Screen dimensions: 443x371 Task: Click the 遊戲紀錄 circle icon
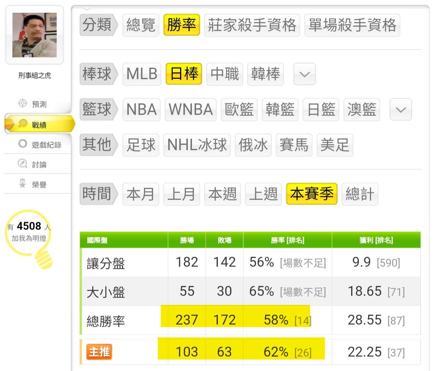[23, 144]
